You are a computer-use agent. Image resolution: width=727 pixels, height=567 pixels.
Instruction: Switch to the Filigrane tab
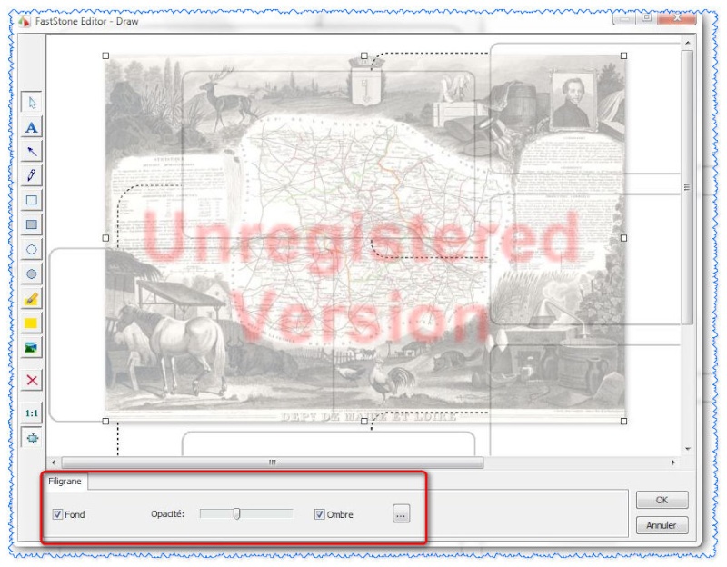click(65, 482)
